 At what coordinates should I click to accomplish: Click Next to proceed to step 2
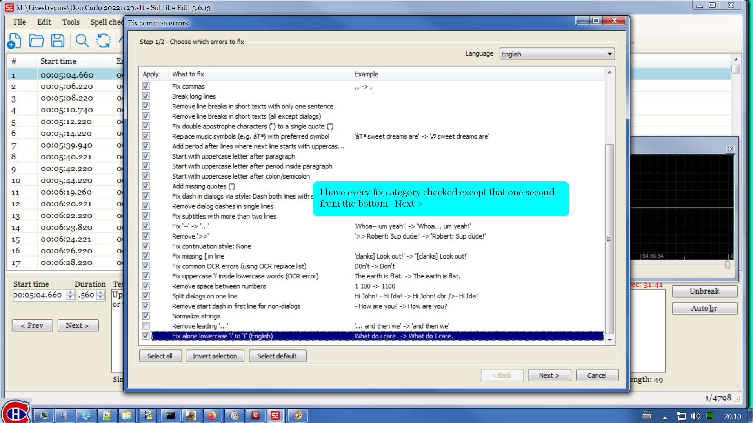coord(549,375)
